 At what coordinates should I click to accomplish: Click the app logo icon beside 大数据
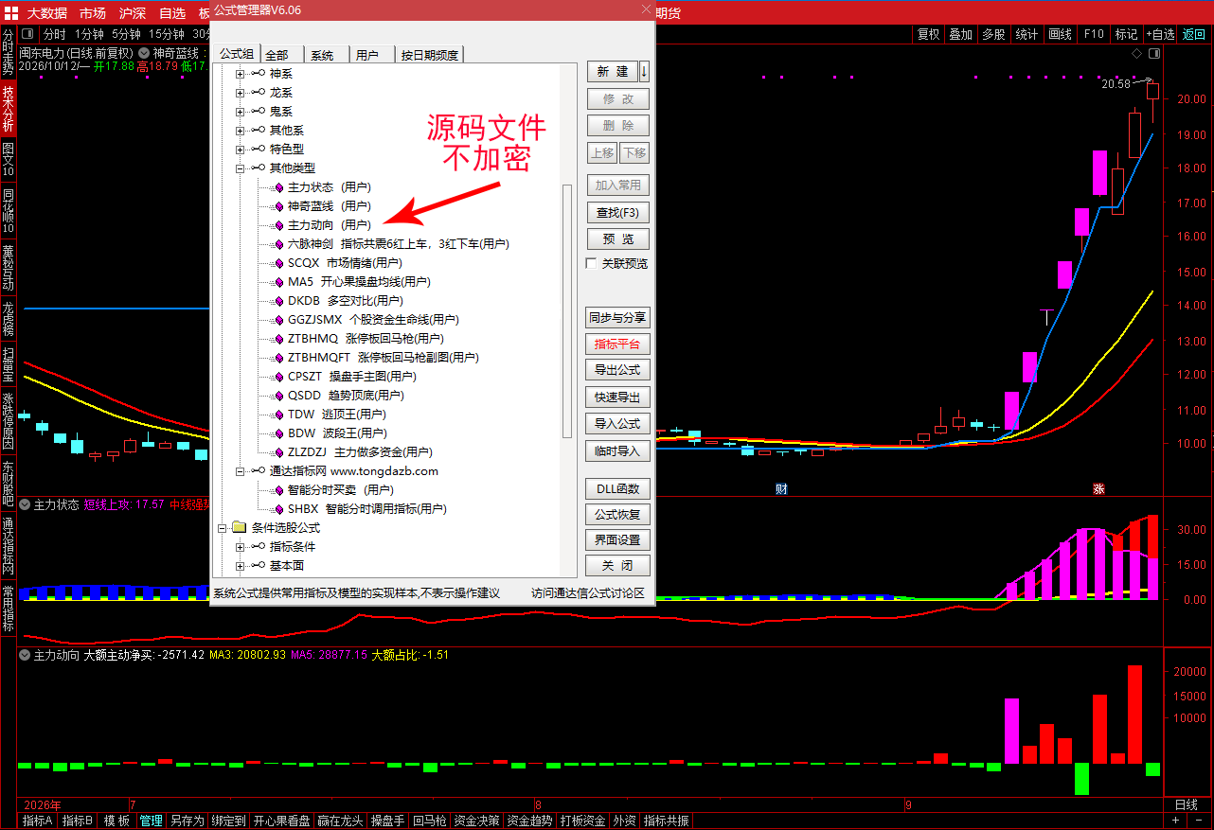[x=9, y=12]
